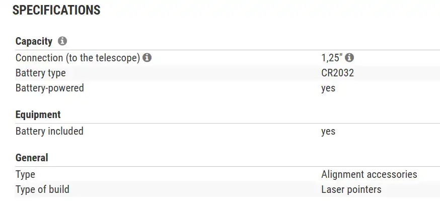
Task: Click the Battery-powered row label
Action: coord(50,88)
